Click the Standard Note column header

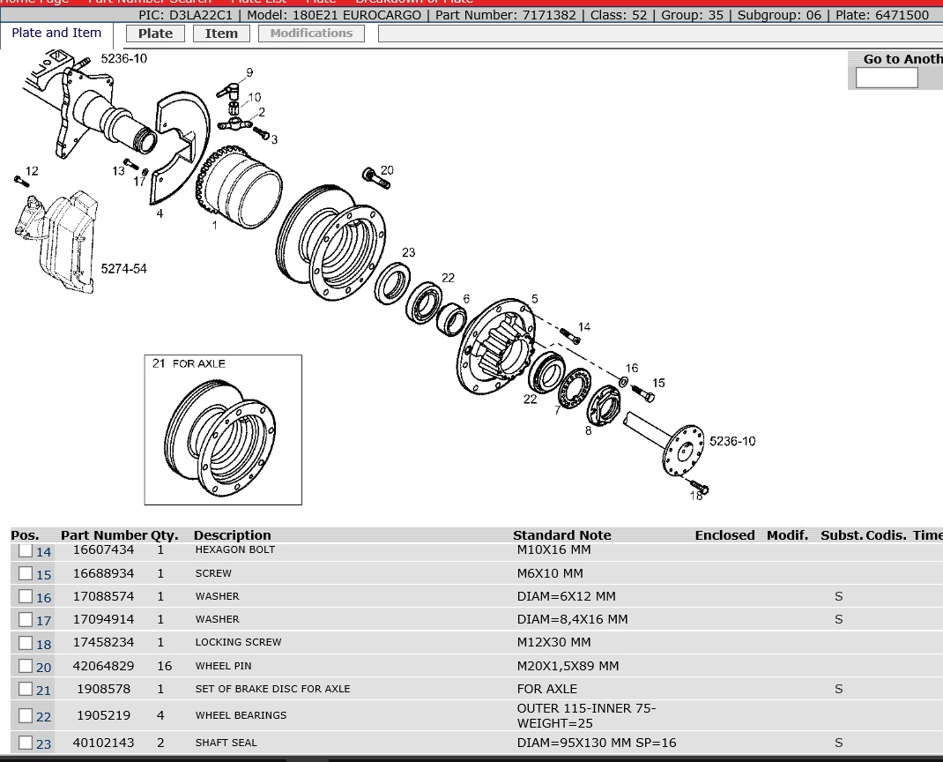coord(561,535)
